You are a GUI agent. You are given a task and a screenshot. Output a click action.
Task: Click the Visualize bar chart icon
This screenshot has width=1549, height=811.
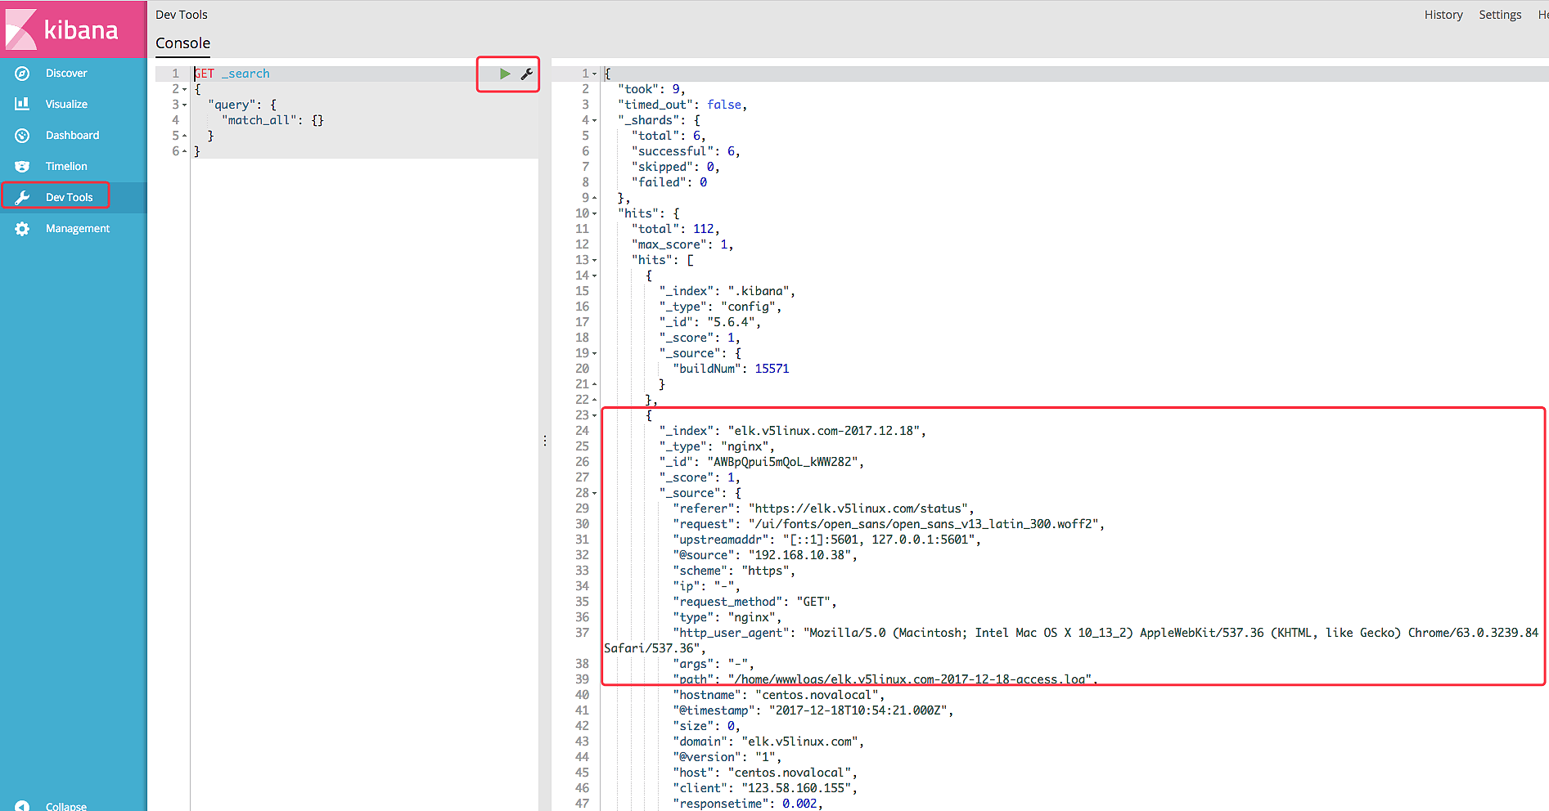(x=22, y=104)
